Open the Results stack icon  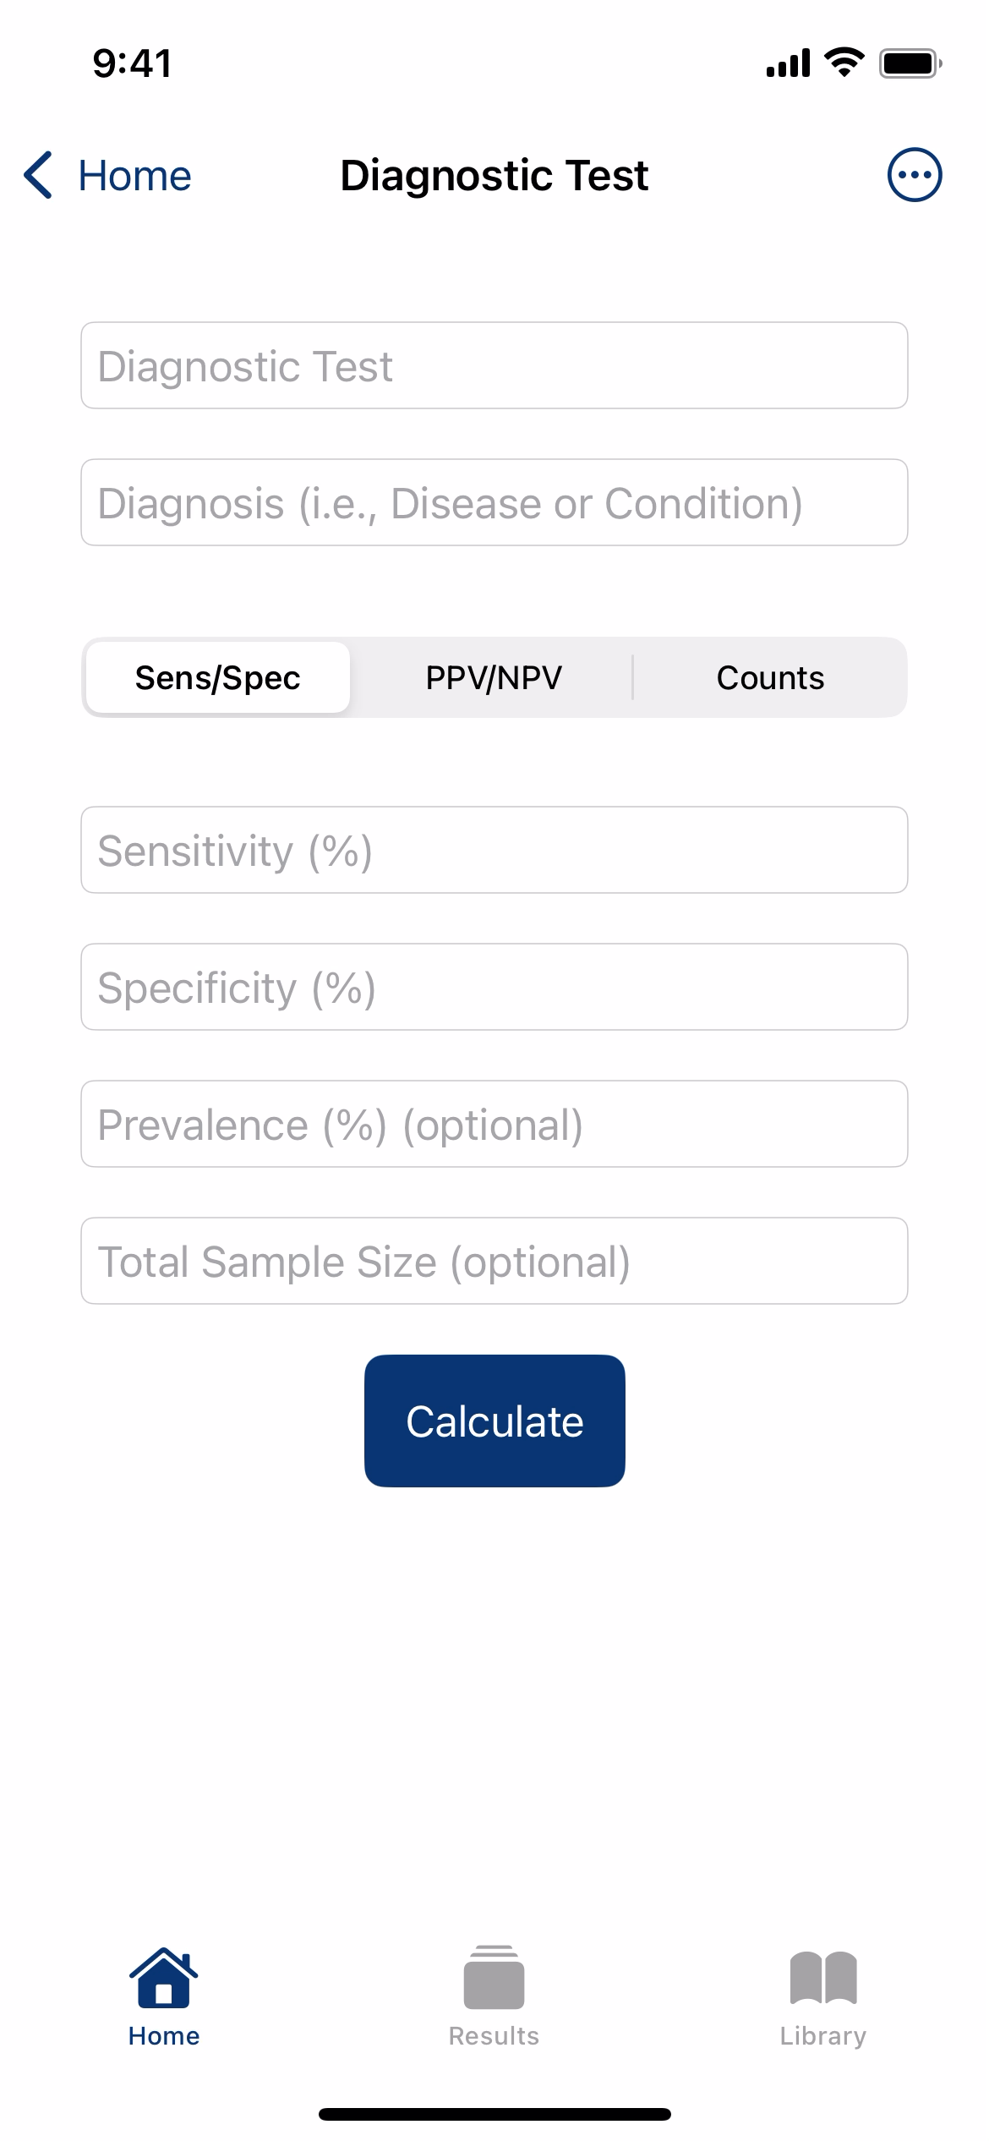click(x=494, y=1977)
